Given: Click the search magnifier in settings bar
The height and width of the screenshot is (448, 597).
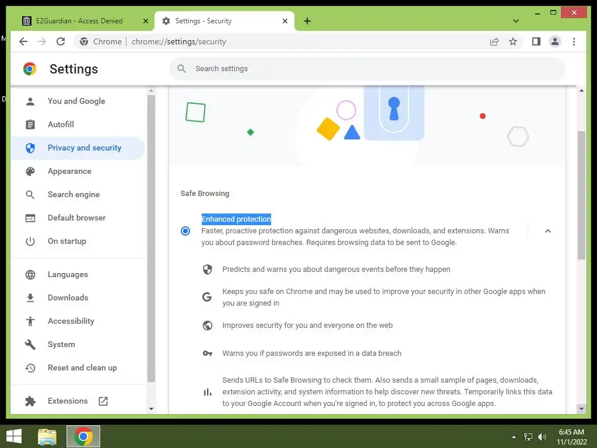Looking at the screenshot, I should point(182,69).
